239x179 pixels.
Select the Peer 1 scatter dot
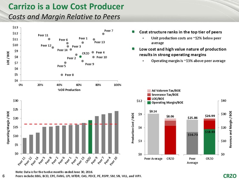tap(83, 43)
